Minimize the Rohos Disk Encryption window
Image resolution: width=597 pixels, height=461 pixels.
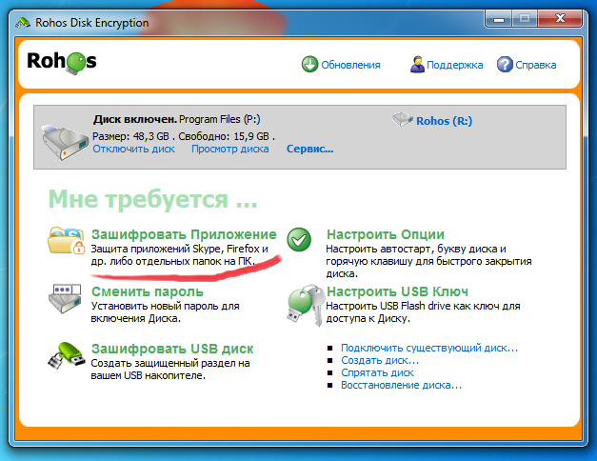click(499, 19)
